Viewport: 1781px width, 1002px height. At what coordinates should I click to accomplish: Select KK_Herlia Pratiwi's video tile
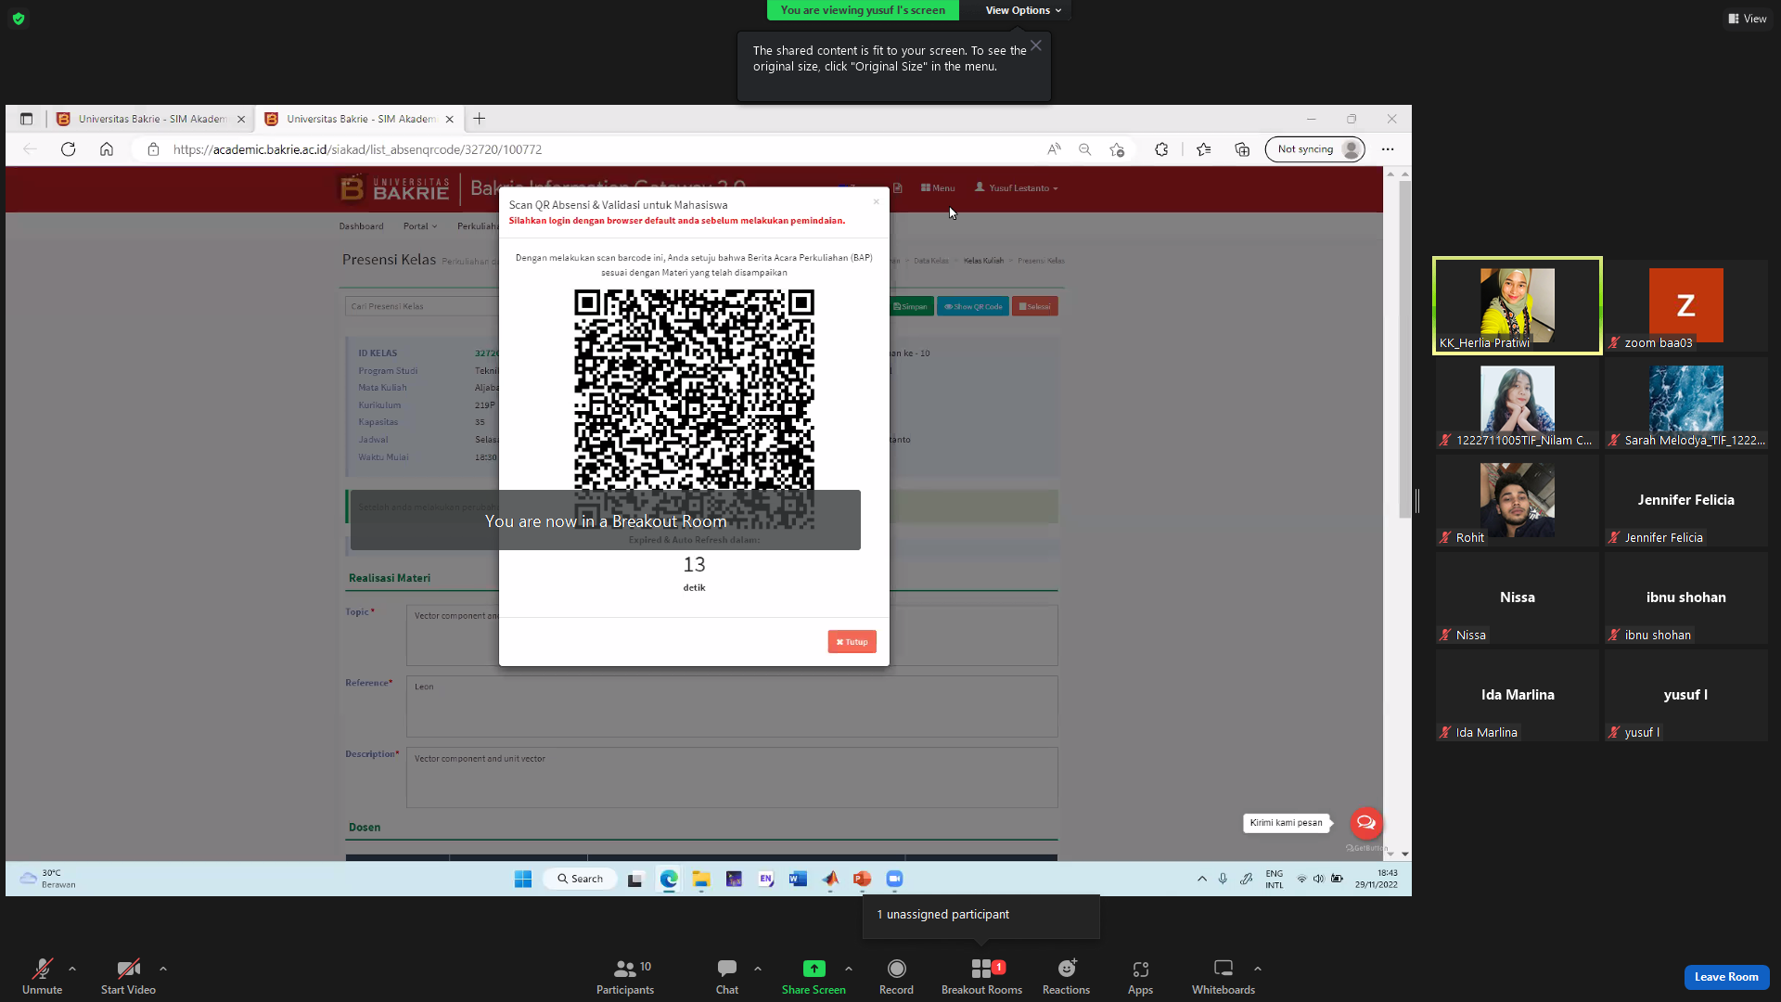(1518, 306)
